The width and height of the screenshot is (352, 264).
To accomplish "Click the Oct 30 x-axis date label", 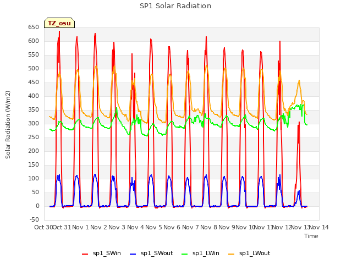I will (x=43, y=227).
